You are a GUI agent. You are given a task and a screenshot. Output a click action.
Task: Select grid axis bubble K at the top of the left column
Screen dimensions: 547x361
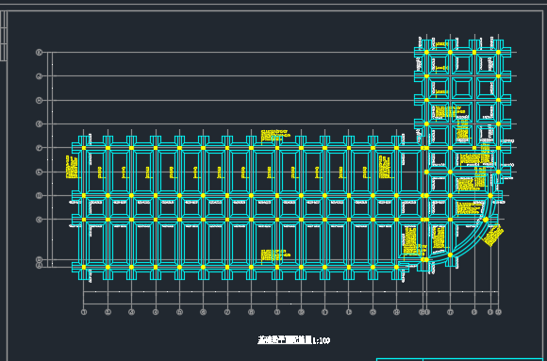39,53
